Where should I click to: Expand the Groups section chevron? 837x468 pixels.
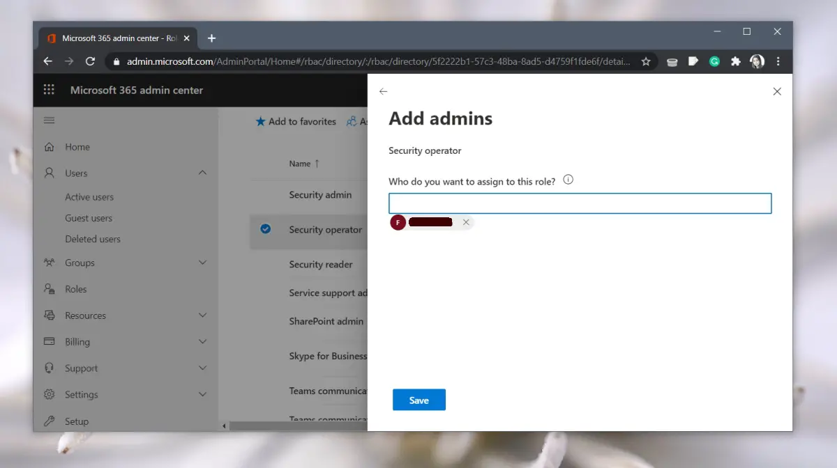pos(202,263)
